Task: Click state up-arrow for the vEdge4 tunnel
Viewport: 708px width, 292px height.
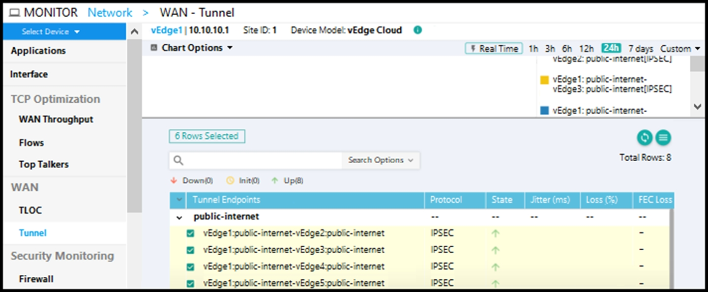Action: pos(495,267)
